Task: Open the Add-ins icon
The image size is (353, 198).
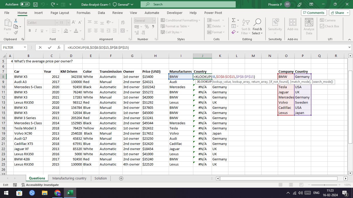Action: pos(293,24)
